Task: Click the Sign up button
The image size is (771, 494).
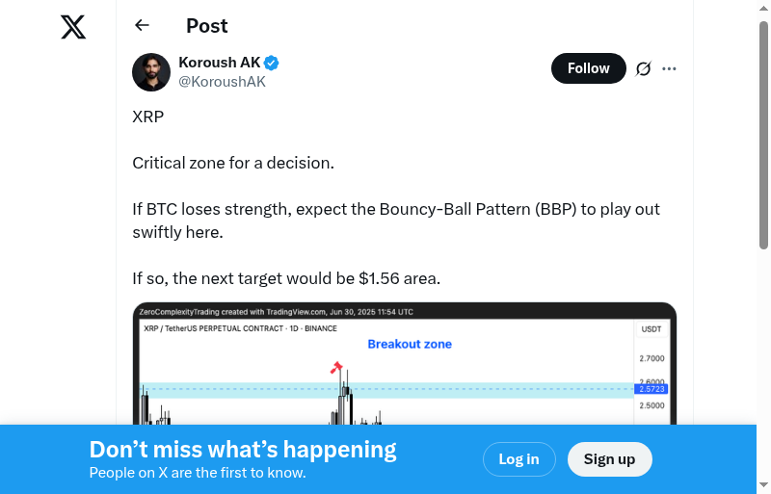Action: point(609,459)
